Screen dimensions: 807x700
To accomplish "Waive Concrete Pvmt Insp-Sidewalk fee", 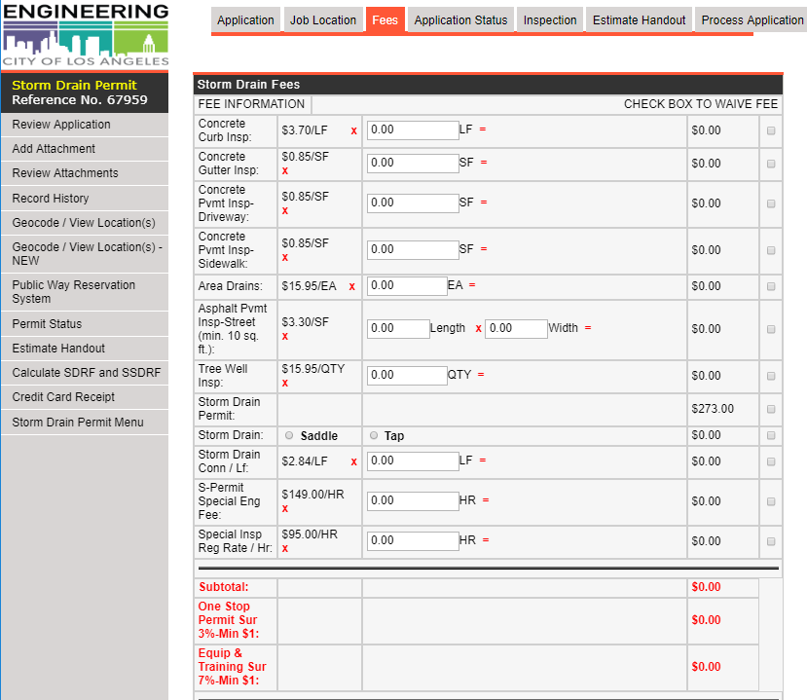I will coord(771,250).
